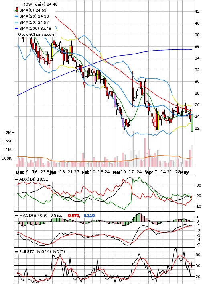Click the Feb label on date axis
Image resolution: width=211 pixels, height=284 pixels.
click(85, 172)
